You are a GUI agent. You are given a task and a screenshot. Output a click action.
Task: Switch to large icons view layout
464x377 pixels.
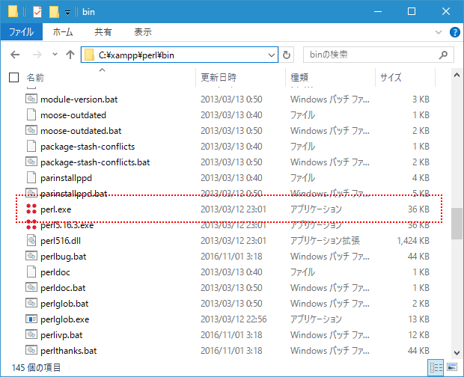pos(452,367)
